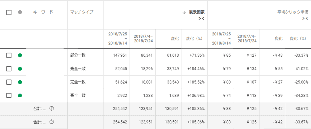Collapse the 表示回数 comparison columns

point(201,19)
